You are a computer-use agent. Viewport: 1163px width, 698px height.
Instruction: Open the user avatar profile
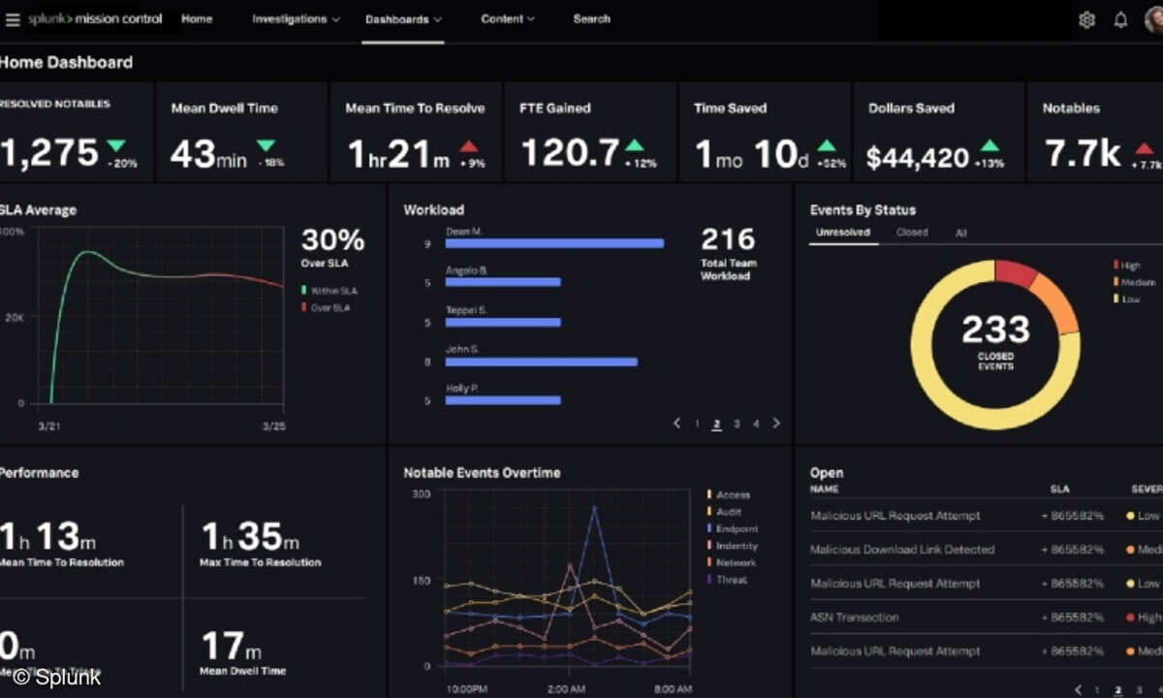[x=1153, y=19]
